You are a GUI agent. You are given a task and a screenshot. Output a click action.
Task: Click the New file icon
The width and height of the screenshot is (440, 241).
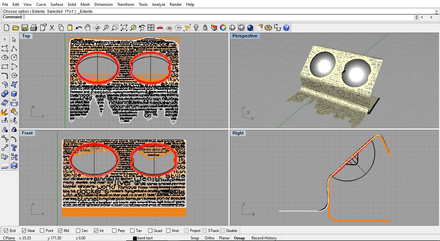7,28
